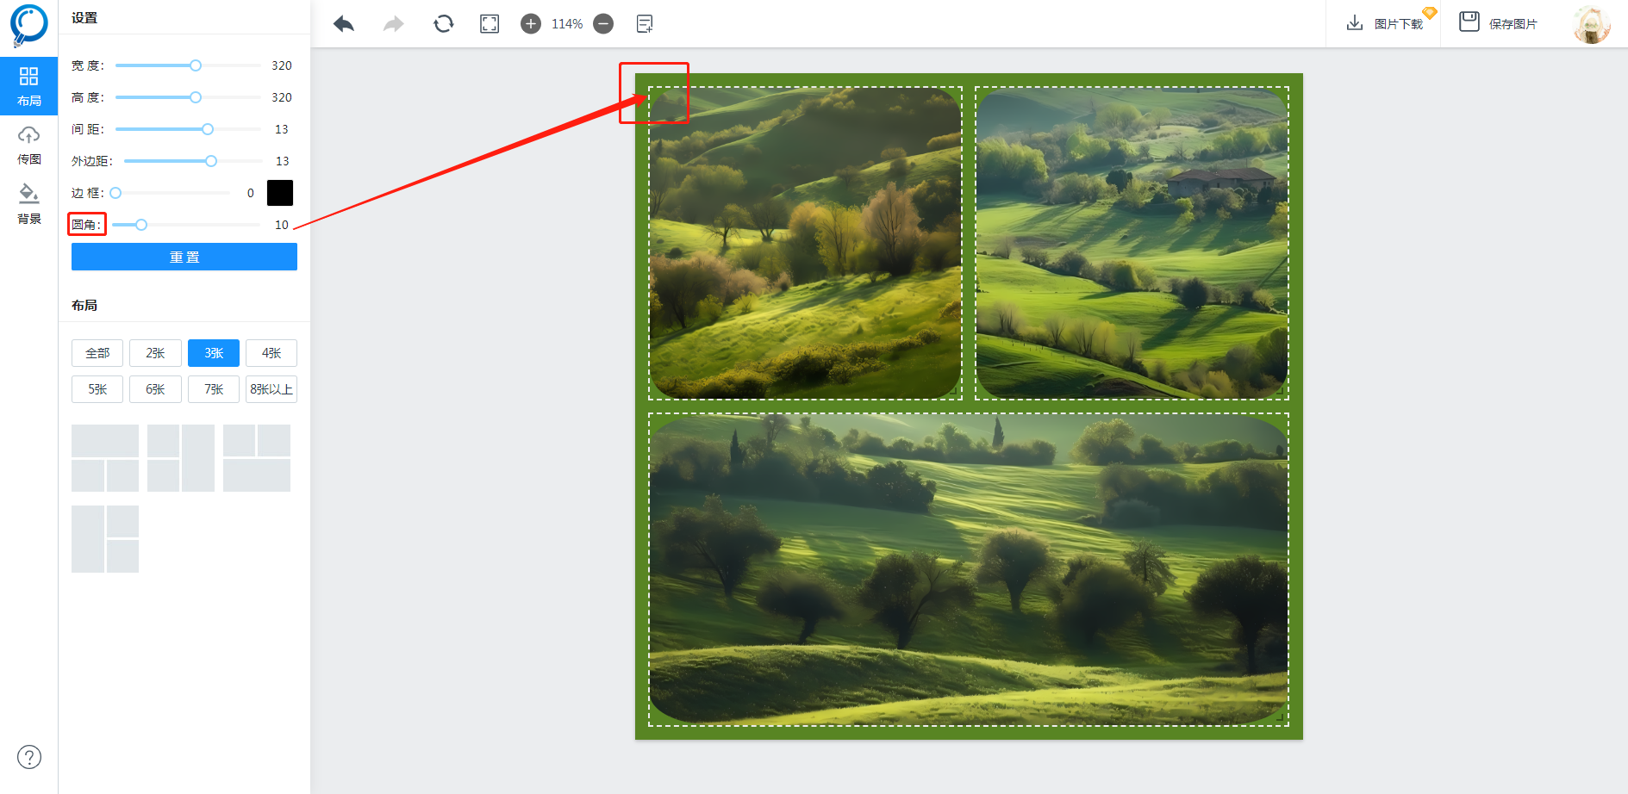Choose layout with two left, one tall right

coord(181,458)
